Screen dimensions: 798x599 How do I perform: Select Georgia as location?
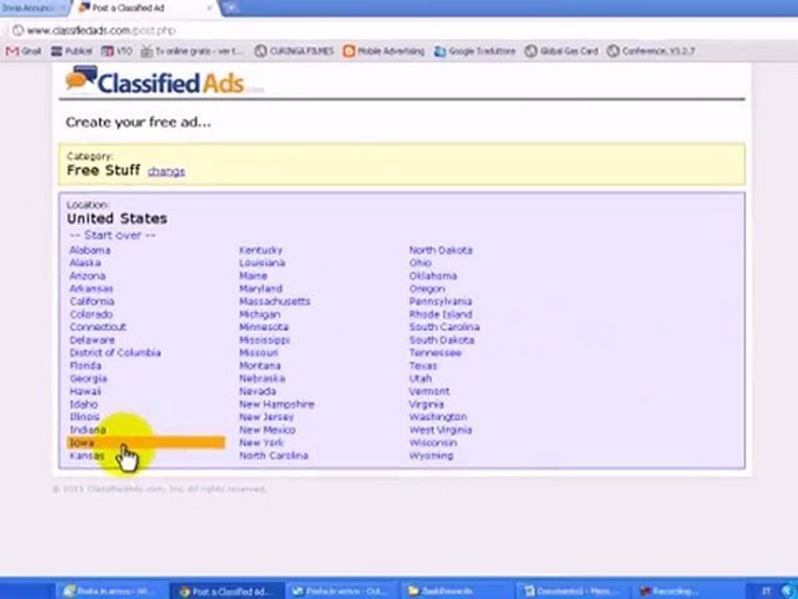click(x=88, y=379)
